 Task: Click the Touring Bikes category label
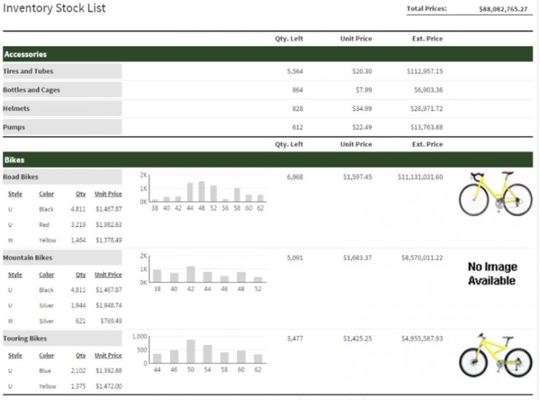(x=25, y=339)
